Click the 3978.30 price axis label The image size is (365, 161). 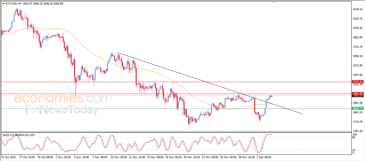point(358,28)
